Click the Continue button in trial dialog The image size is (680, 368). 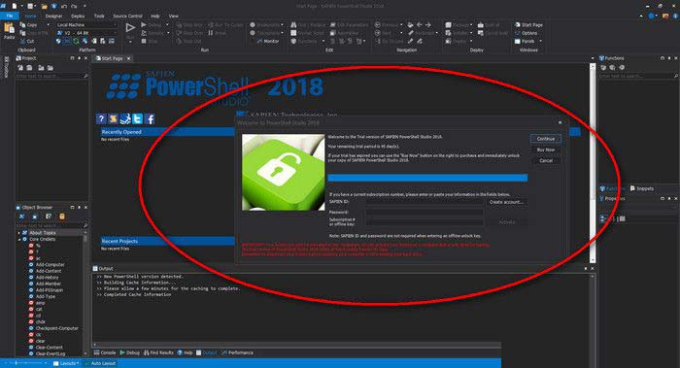pos(546,139)
